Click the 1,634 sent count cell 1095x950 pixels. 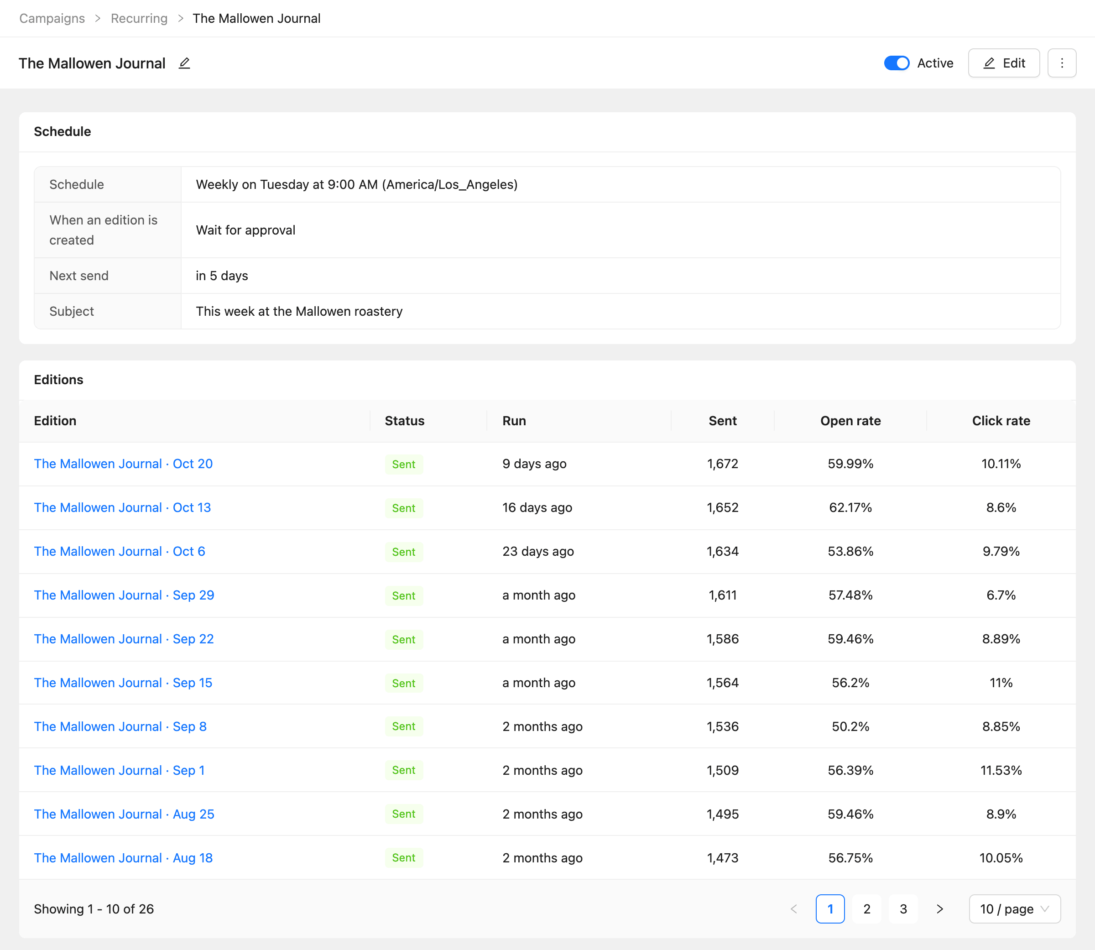coord(722,551)
